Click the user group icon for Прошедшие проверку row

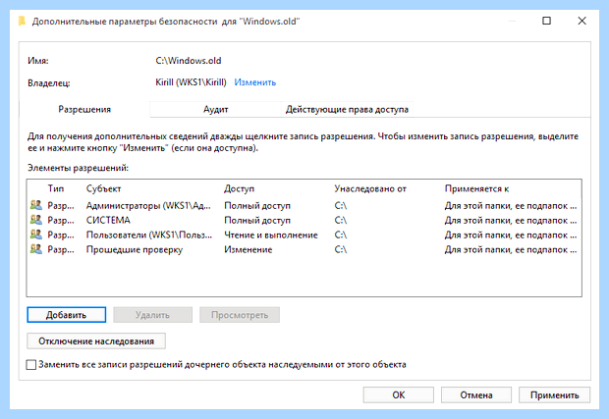coord(35,249)
